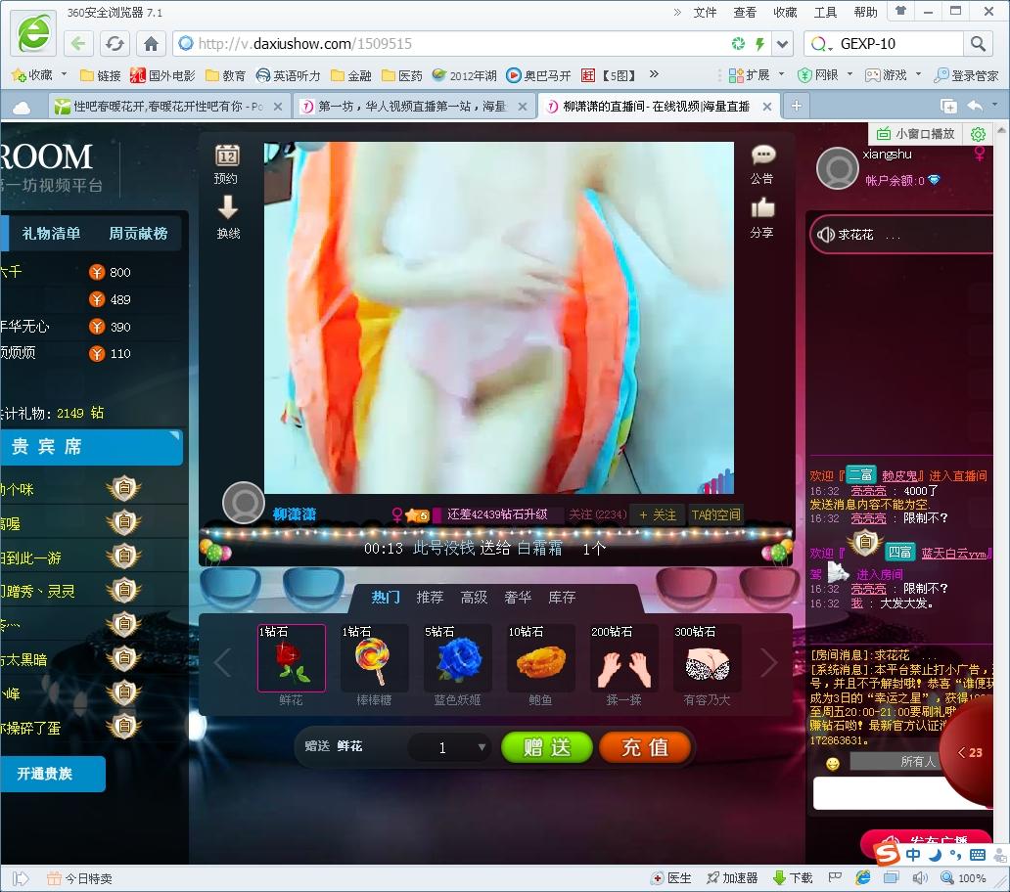The image size is (1010, 892).
Task: Open the address bar dropdown arrow
Action: (782, 44)
